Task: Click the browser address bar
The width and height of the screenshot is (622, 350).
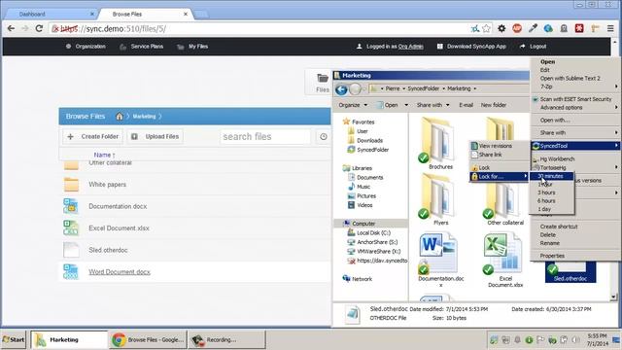Action: click(261, 28)
